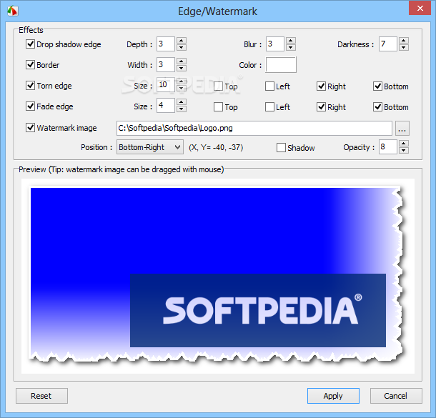Increase Darkness with up arrow
The width and height of the screenshot is (436, 418).
(x=403, y=41)
